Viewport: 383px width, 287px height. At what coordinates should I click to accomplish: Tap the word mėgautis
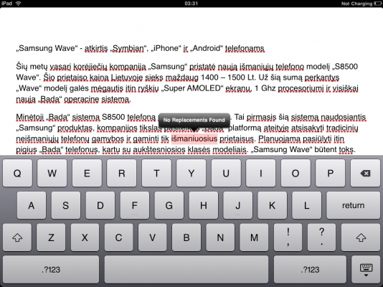coord(107,88)
